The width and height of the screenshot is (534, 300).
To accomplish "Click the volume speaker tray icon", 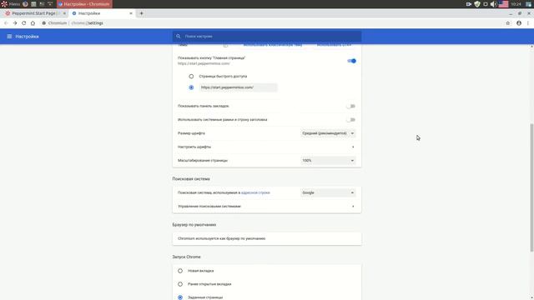I will tap(493, 4).
